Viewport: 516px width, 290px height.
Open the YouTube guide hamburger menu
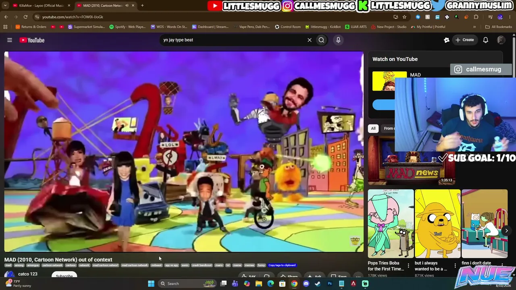[10, 40]
